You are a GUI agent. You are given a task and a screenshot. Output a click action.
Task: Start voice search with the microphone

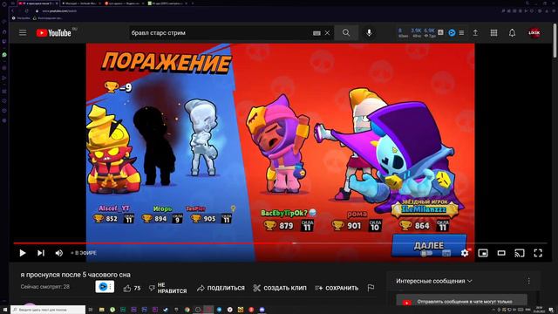click(369, 33)
